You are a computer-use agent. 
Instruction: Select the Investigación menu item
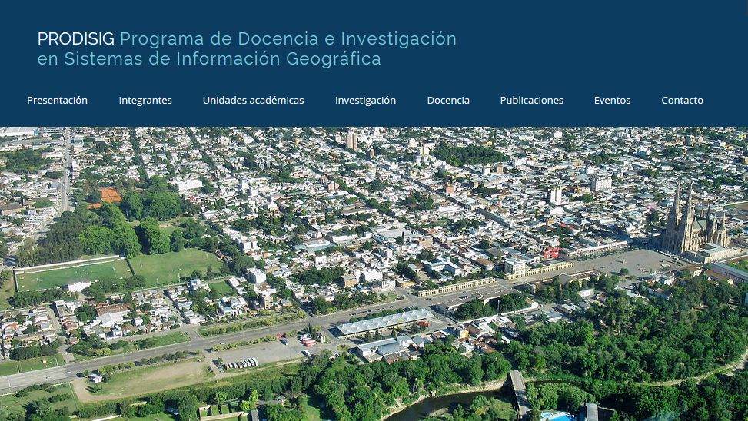365,100
